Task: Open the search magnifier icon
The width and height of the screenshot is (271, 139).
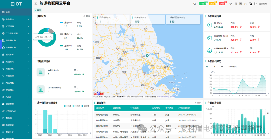Action: 195,4
